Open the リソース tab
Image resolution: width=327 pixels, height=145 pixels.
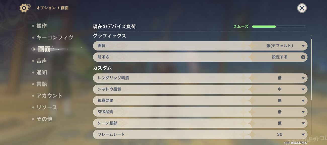point(47,107)
